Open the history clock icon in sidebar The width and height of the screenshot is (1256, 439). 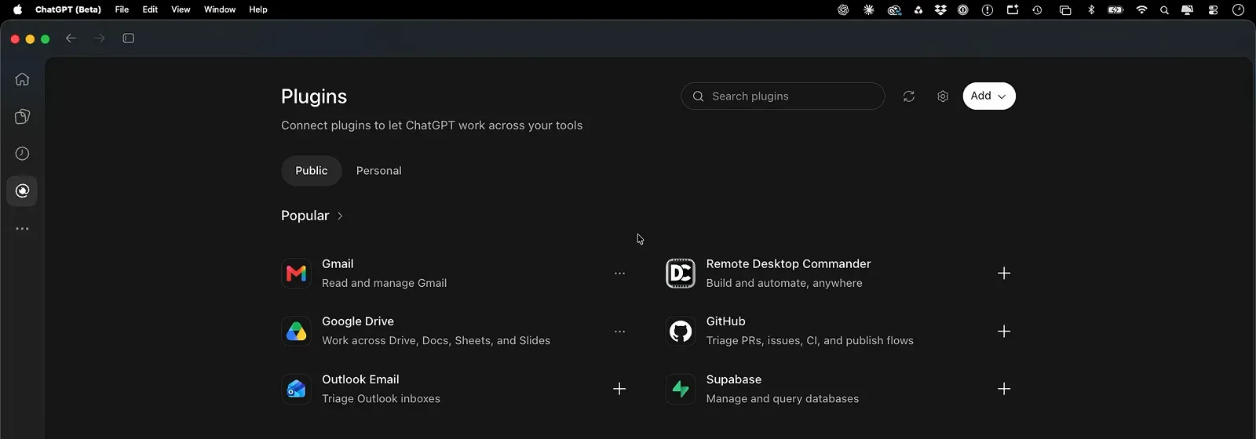point(22,154)
